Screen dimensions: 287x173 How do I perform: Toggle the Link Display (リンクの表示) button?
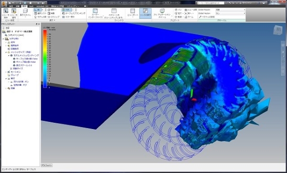(x=145, y=13)
